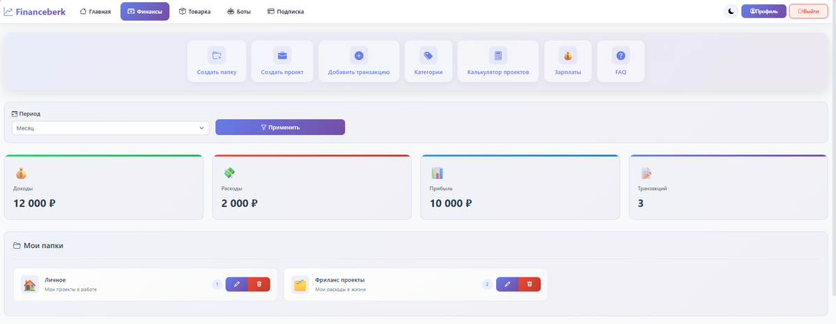Edit the Личное folder with pencil icon
Image resolution: width=836 pixels, height=324 pixels.
coord(237,284)
